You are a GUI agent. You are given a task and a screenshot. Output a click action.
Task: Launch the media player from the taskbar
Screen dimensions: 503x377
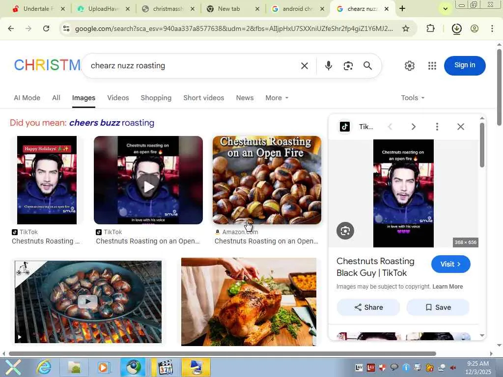click(x=103, y=367)
